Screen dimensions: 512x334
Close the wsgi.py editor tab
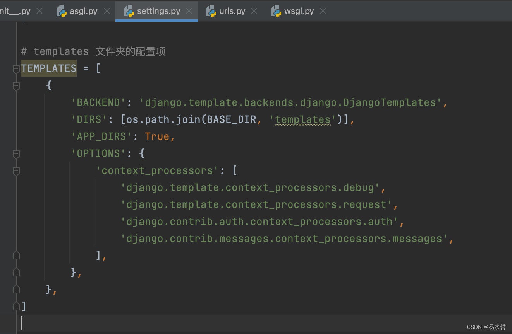(323, 11)
